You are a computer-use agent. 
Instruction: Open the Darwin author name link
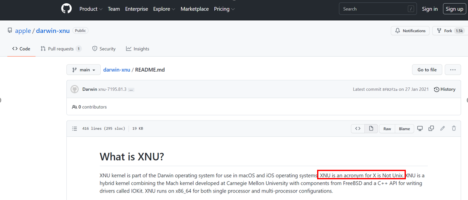(90, 89)
